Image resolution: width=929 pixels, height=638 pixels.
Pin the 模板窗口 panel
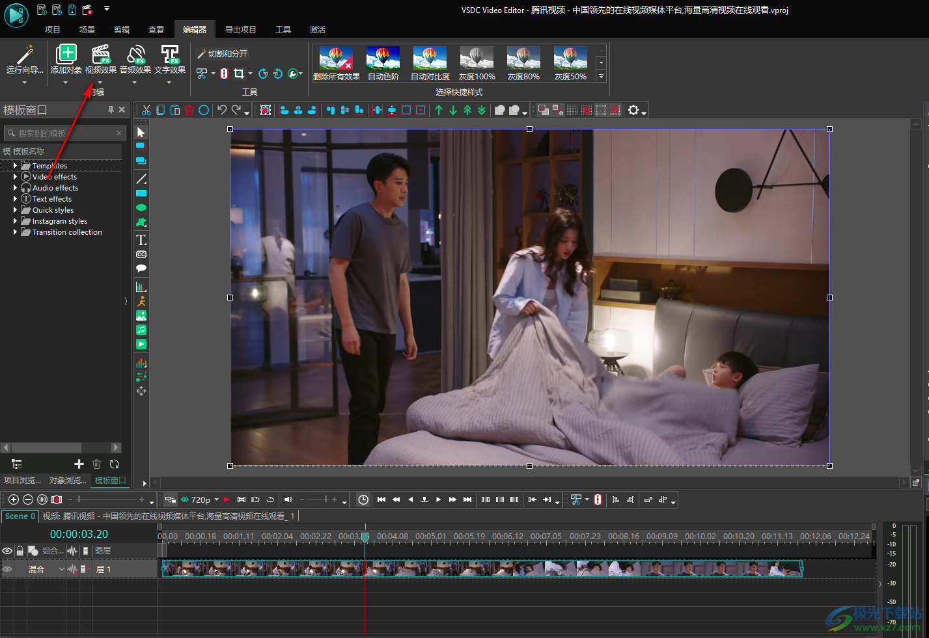pyautogui.click(x=111, y=110)
